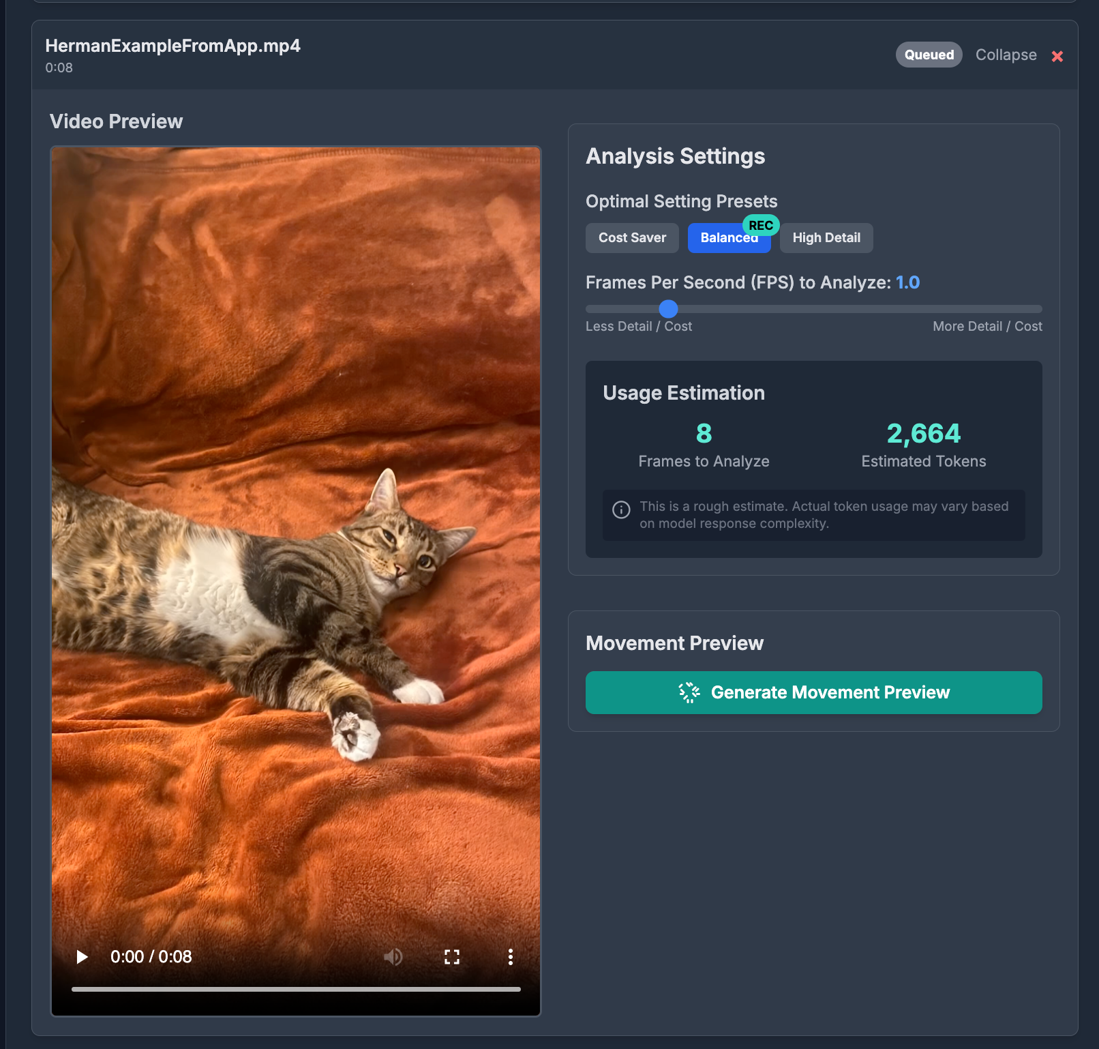1099x1049 pixels.
Task: Mute the video audio
Action: coord(393,957)
